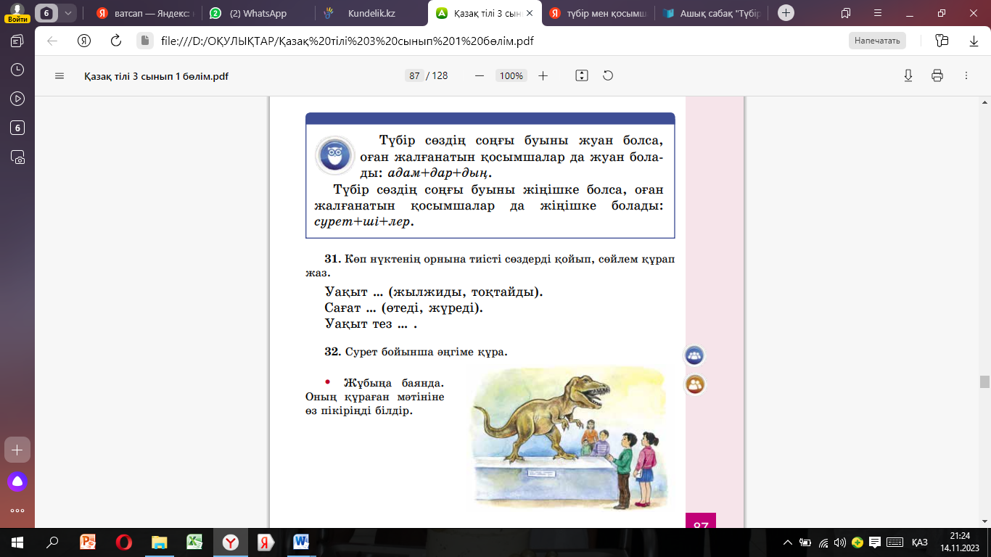Switch to the Ашық сабақ "Түбір tab
This screenshot has height=557, width=991.
(711, 13)
